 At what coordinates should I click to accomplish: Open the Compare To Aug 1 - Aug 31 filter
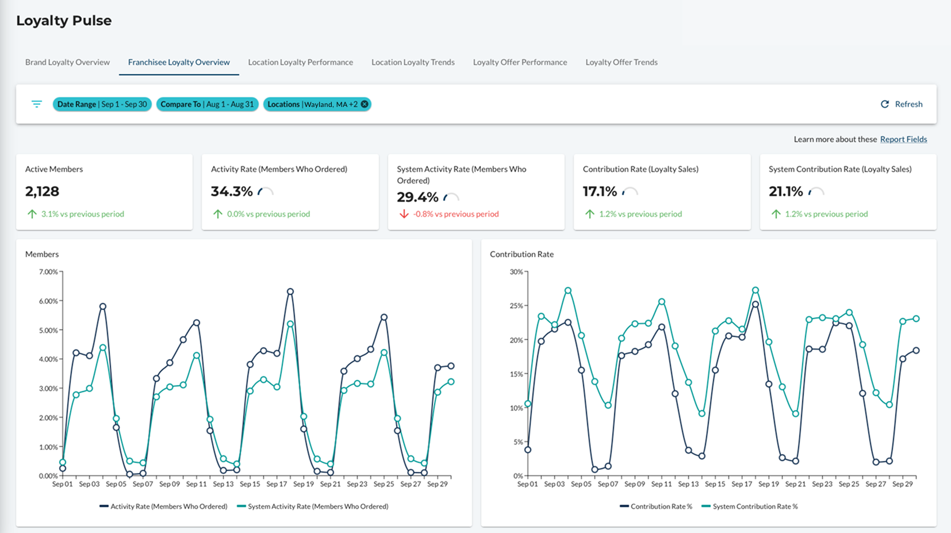coord(207,104)
